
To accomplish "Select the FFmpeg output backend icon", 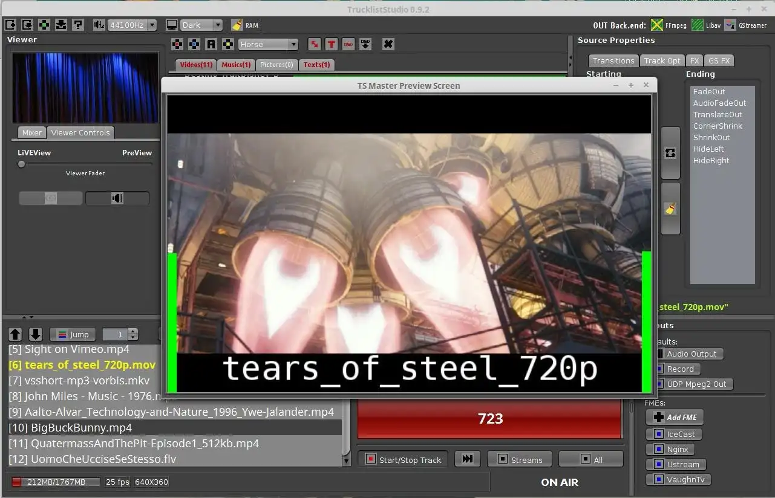I will pyautogui.click(x=657, y=25).
